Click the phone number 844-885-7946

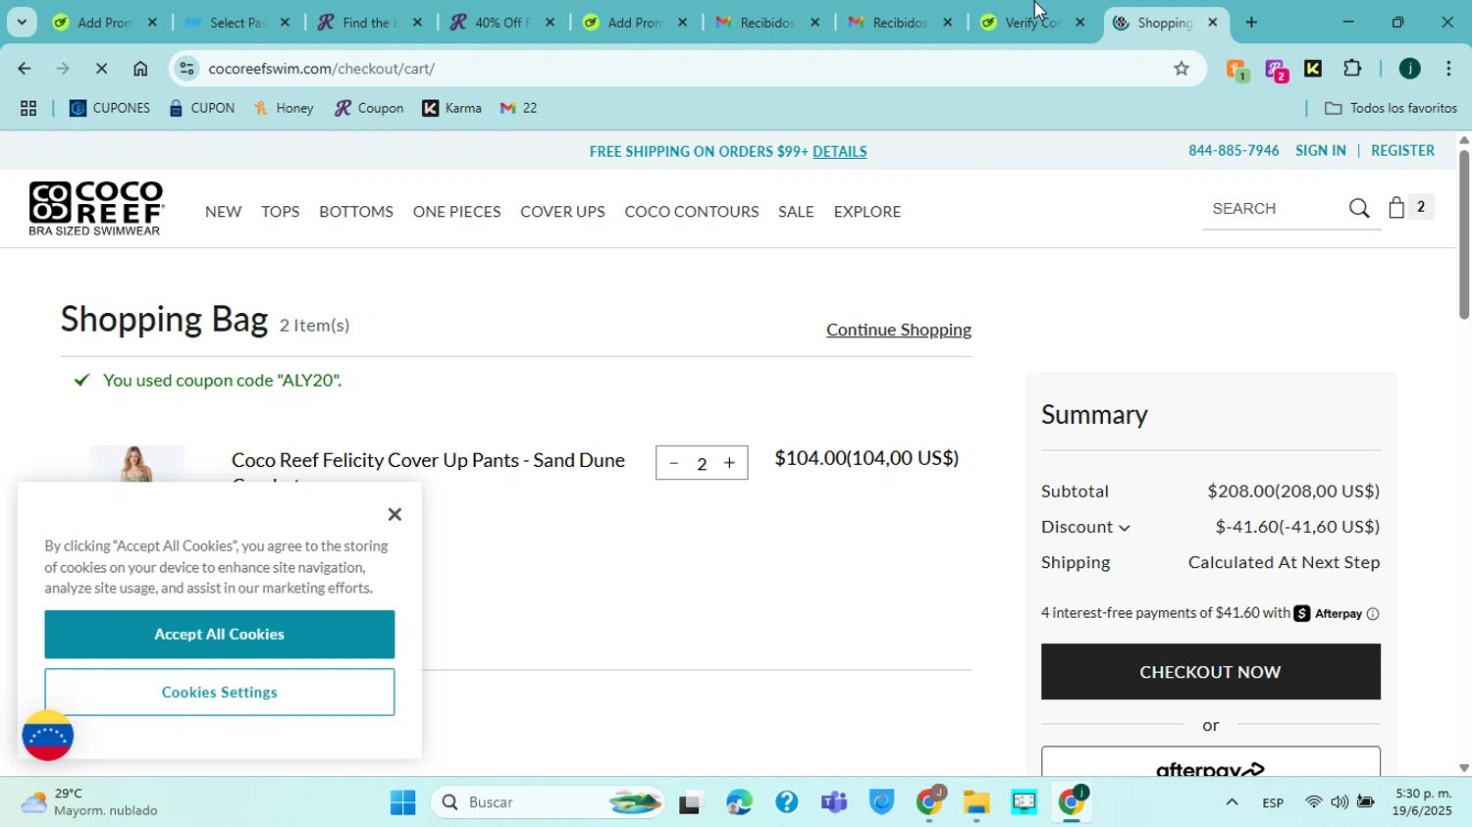click(x=1234, y=150)
